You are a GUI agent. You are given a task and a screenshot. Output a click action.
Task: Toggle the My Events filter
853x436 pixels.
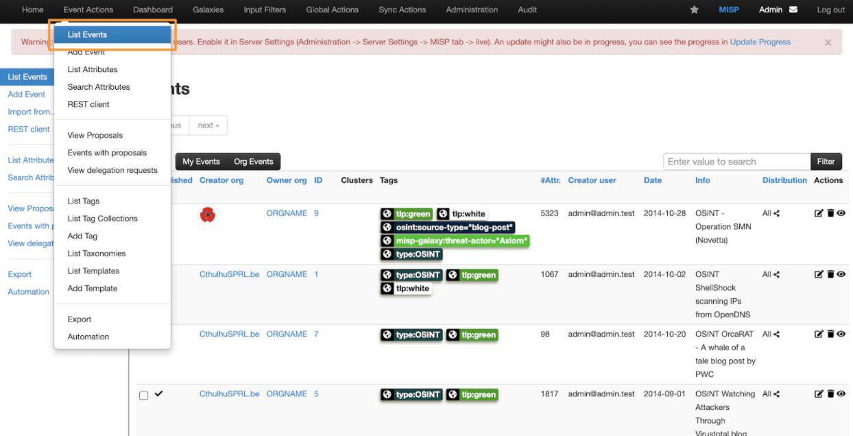(201, 162)
